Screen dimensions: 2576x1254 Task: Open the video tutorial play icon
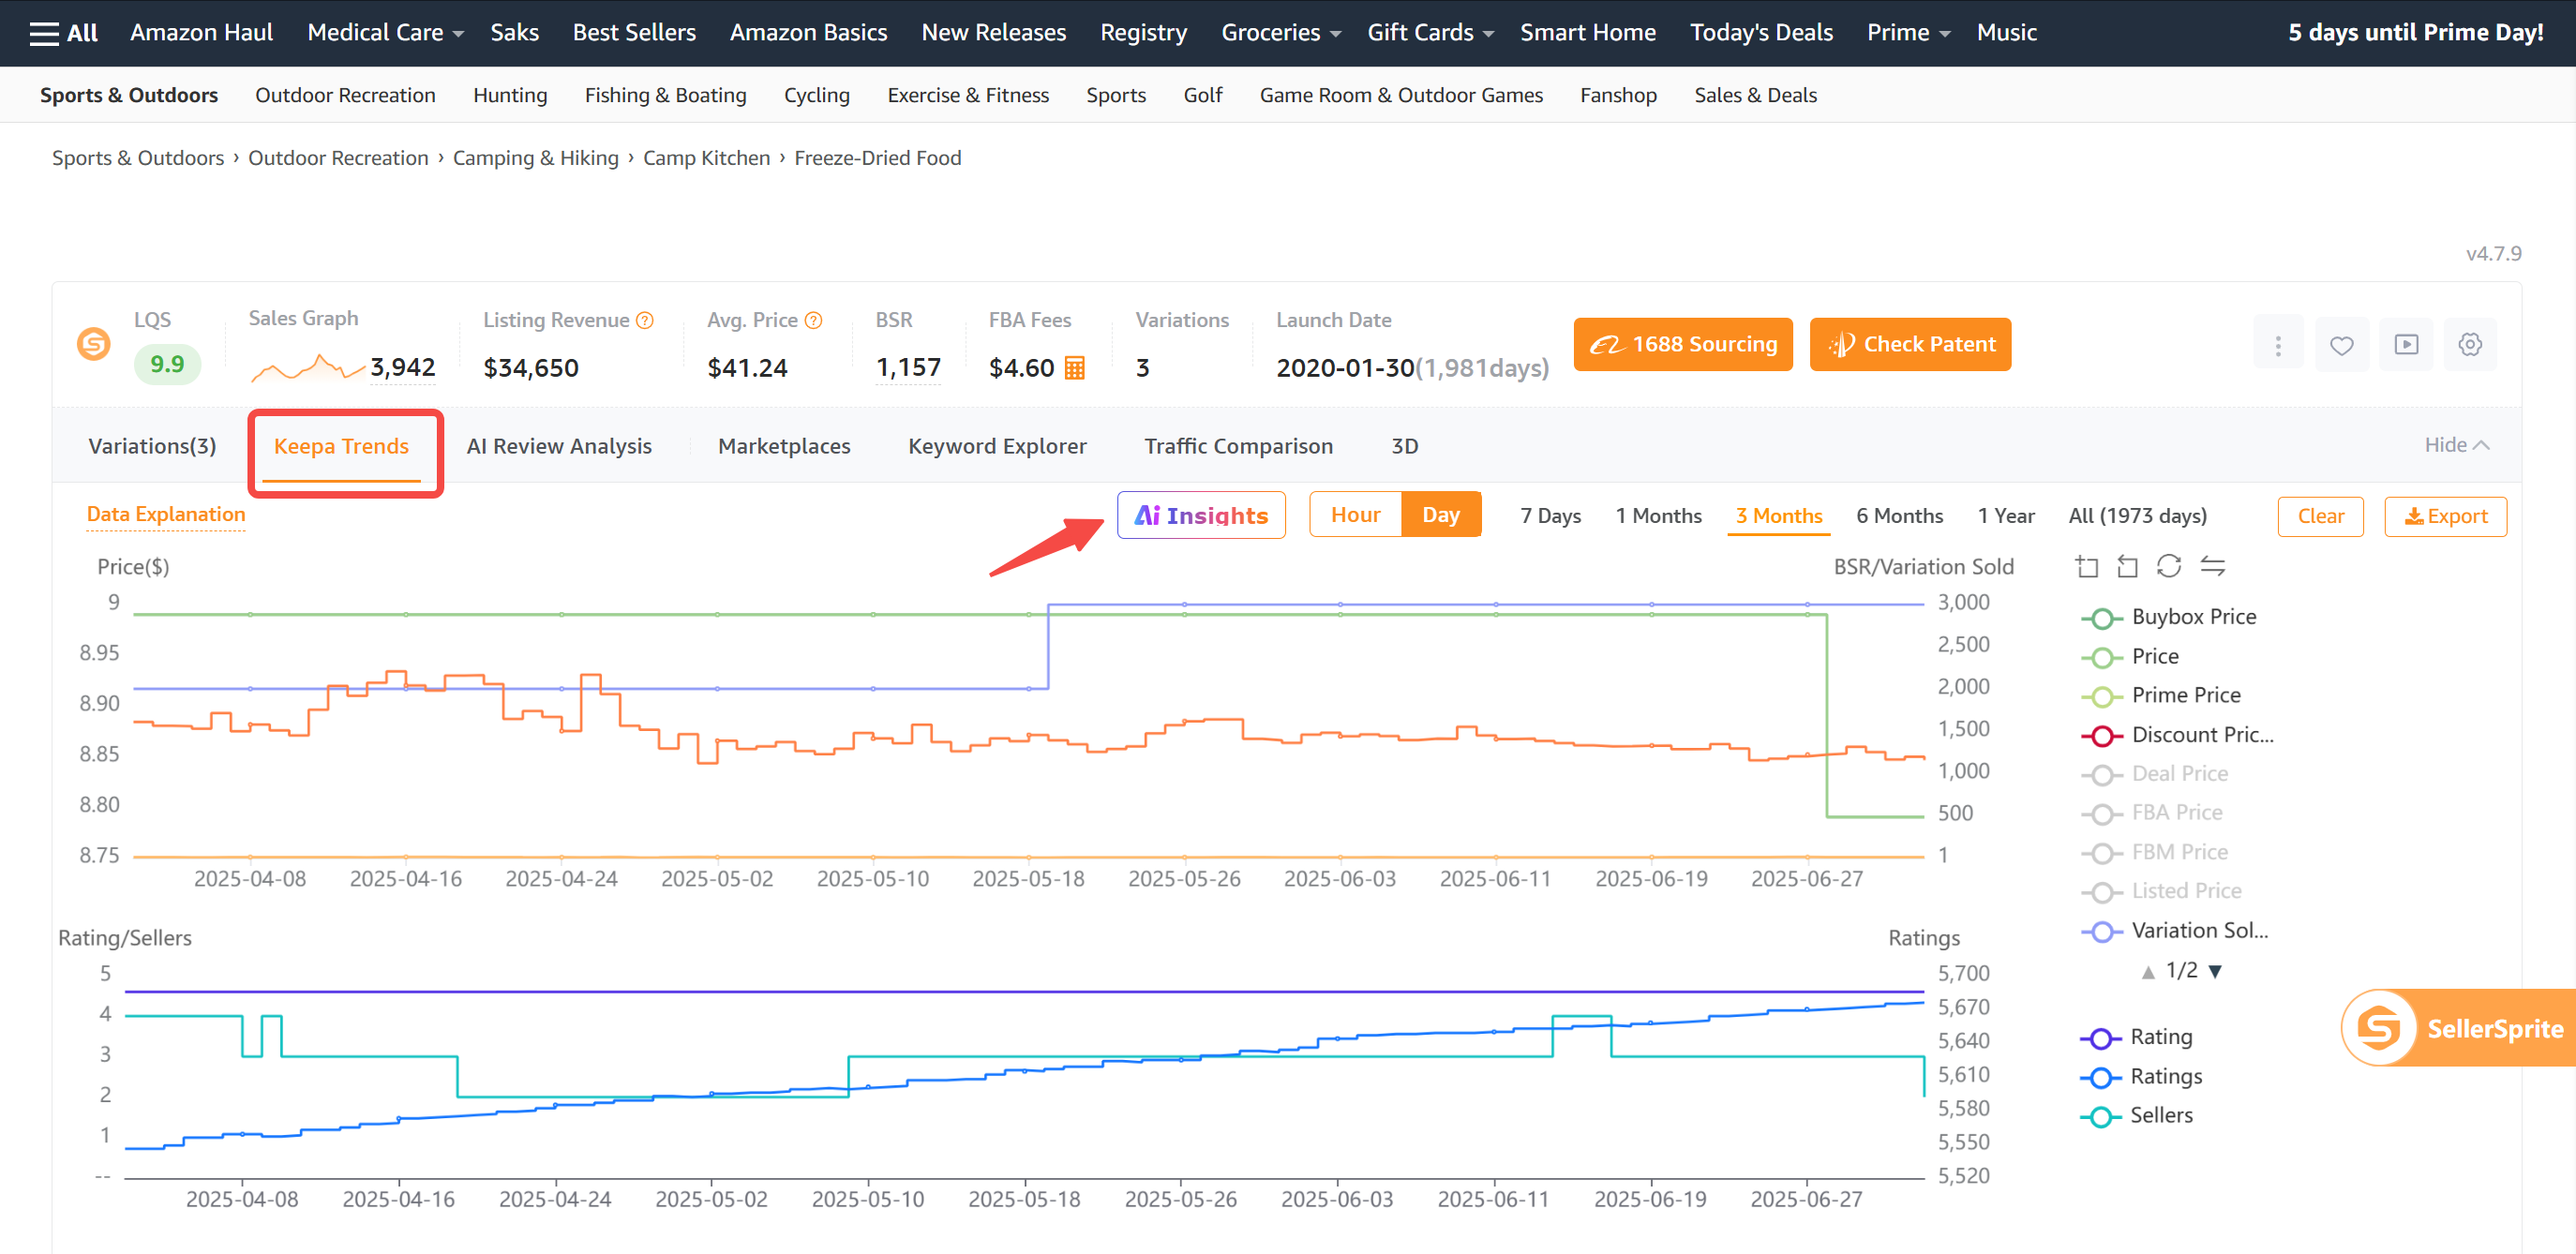point(2406,345)
